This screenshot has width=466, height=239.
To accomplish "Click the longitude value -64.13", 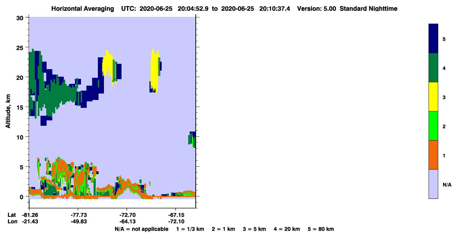I will point(127,222).
